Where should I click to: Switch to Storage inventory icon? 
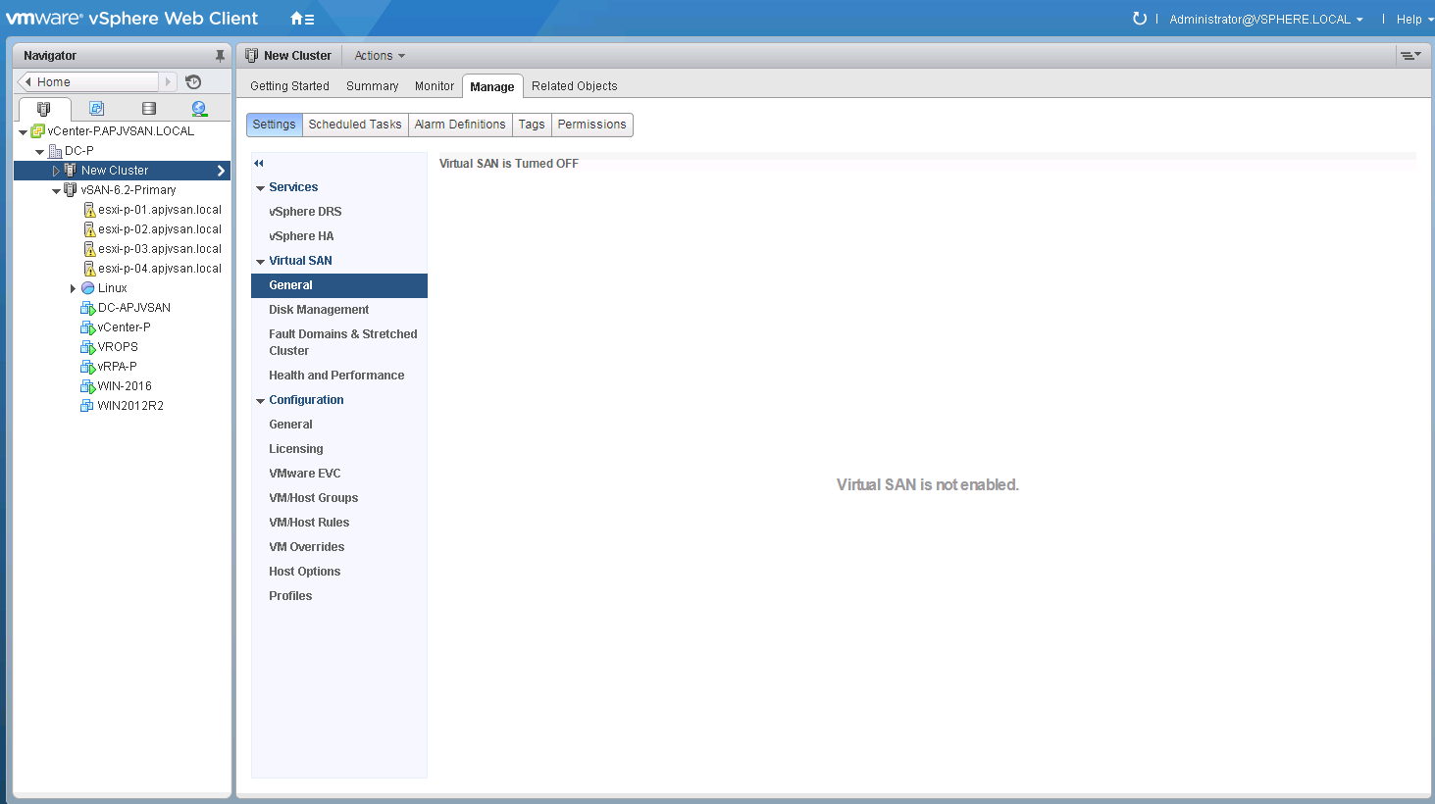[149, 109]
